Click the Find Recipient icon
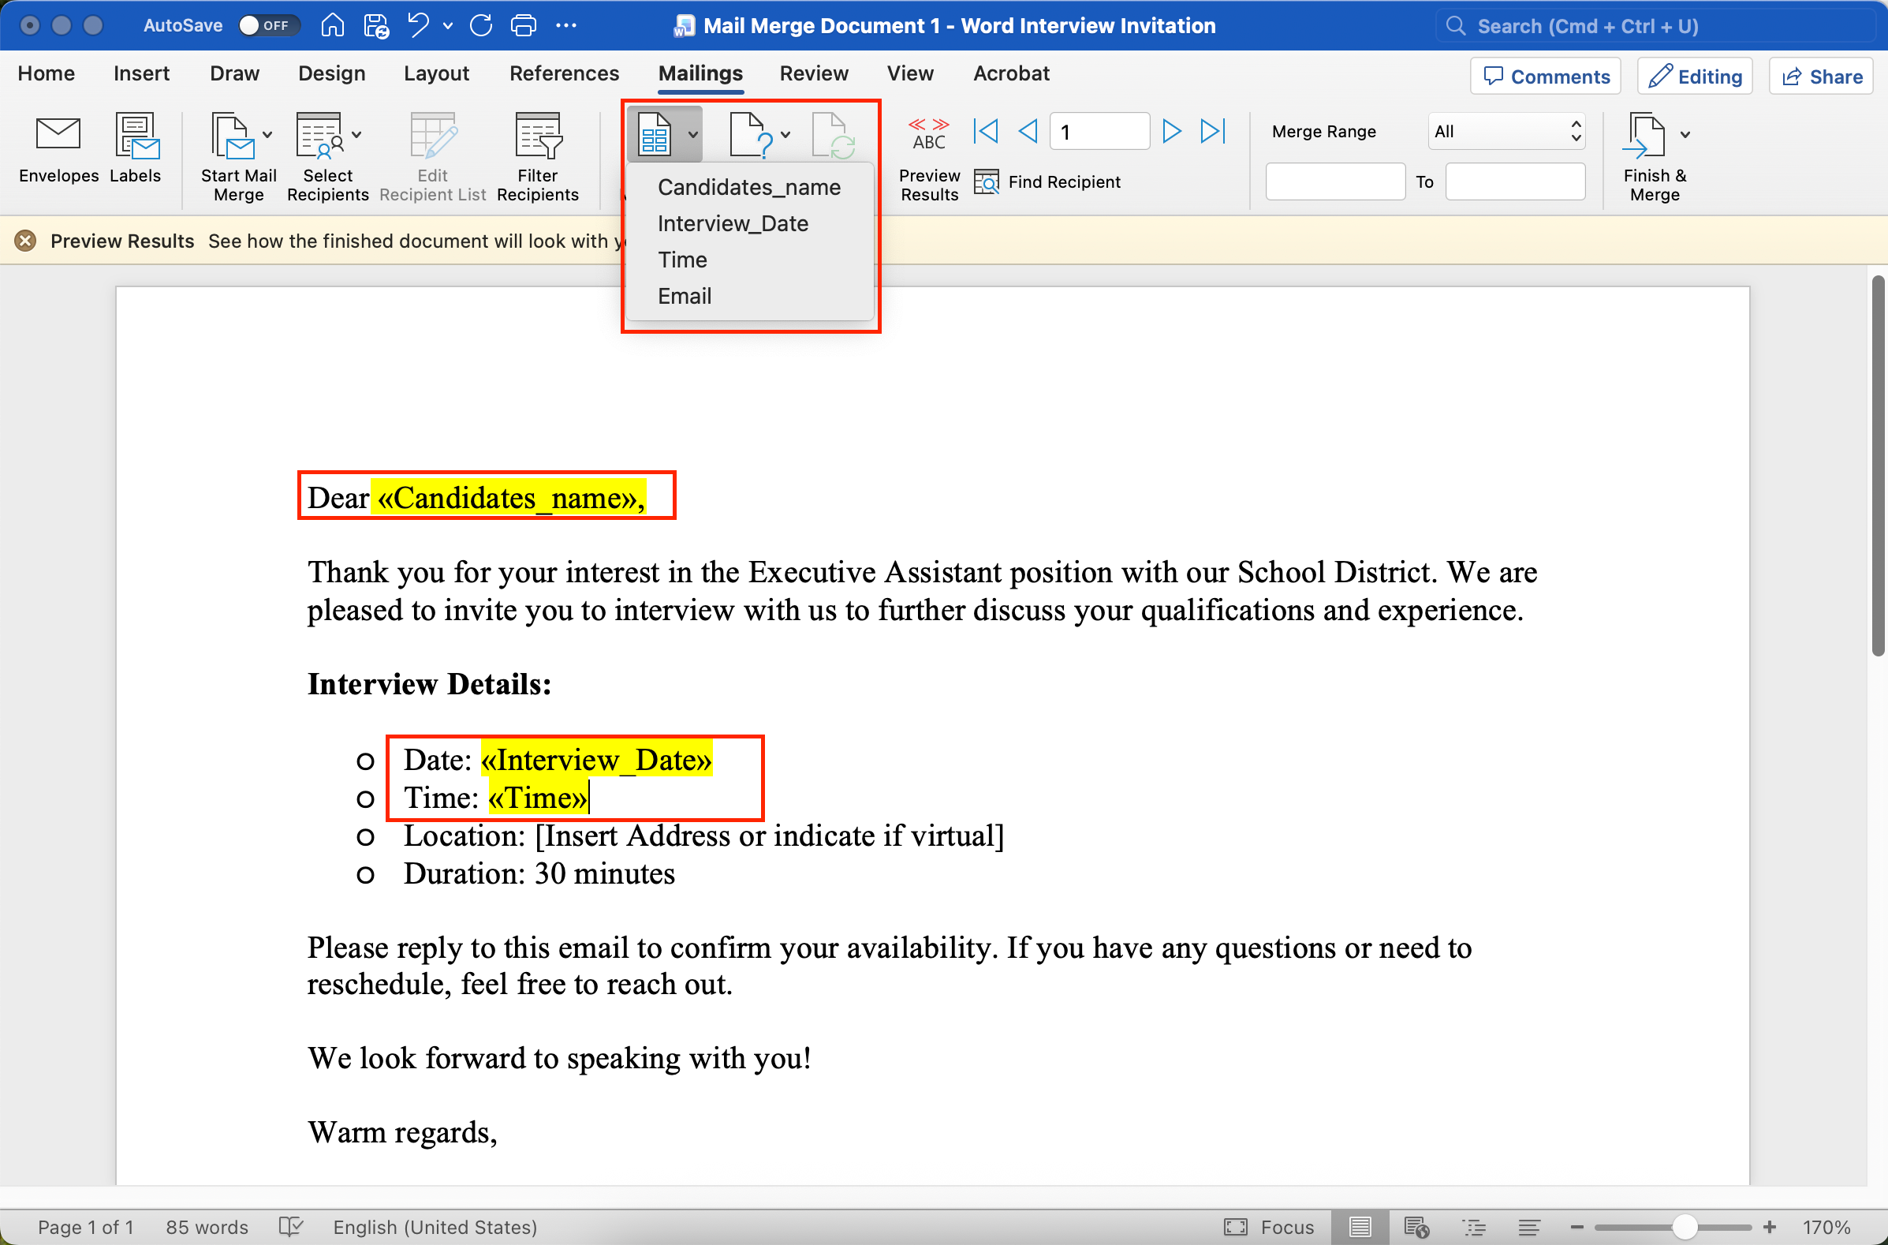Screen dimensions: 1888x1245 (x=986, y=181)
